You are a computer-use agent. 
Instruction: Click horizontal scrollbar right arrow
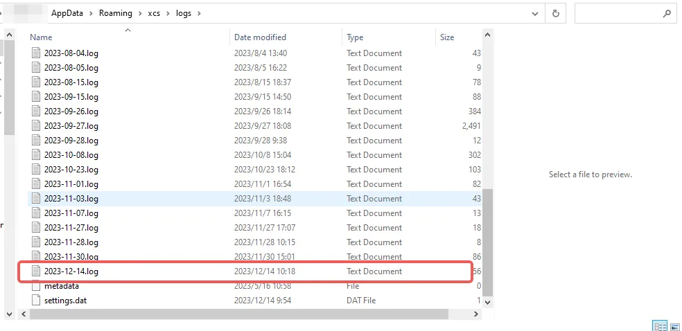(x=476, y=314)
